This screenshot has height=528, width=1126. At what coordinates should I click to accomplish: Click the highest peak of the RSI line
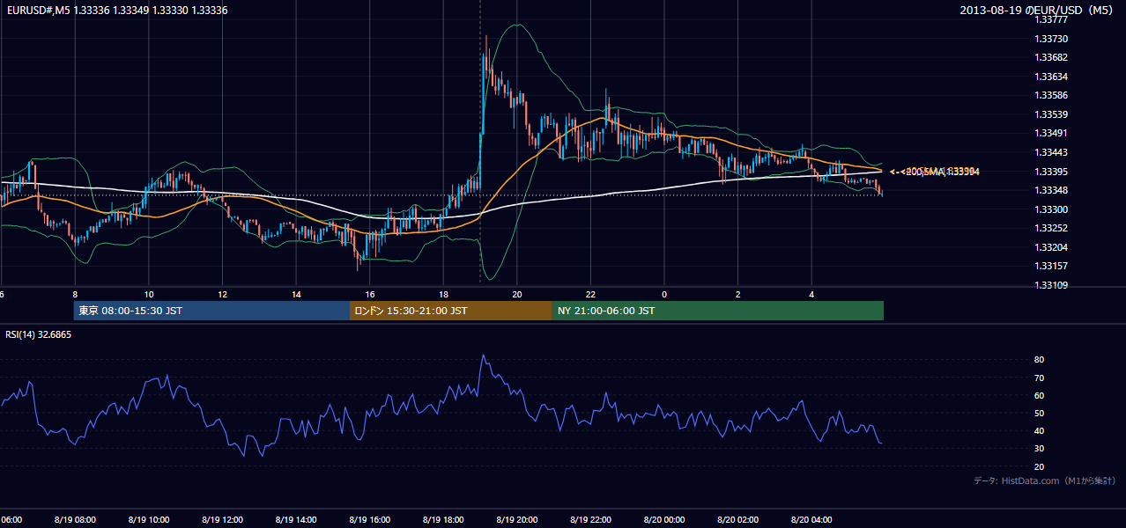483,356
